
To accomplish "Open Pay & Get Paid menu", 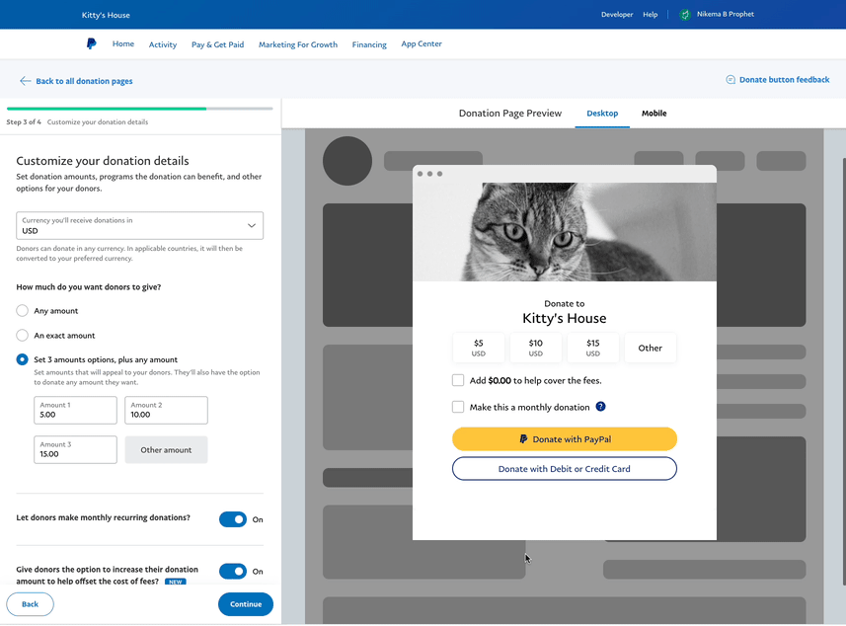I will coord(217,44).
